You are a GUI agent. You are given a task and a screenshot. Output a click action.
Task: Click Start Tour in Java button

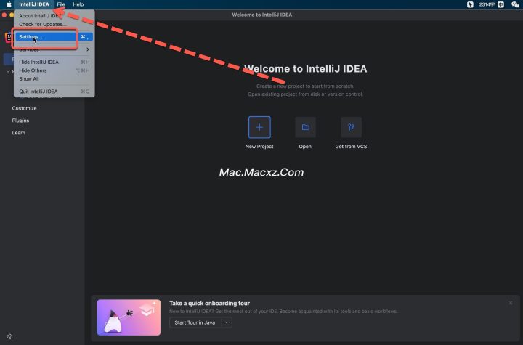tap(195, 322)
